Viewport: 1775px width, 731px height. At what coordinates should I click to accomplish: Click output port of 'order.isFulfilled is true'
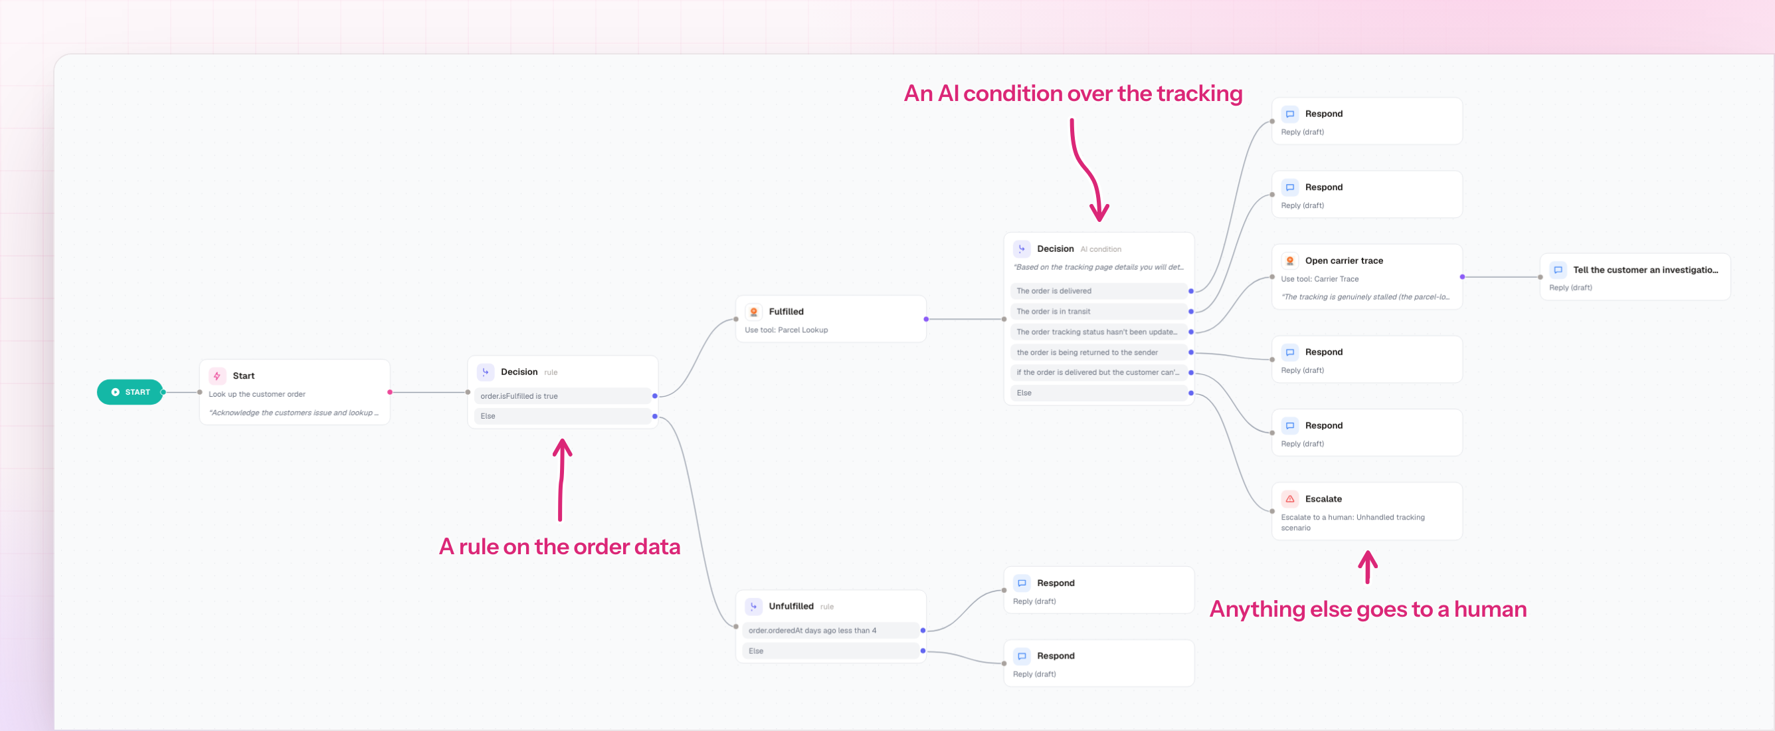click(x=654, y=396)
